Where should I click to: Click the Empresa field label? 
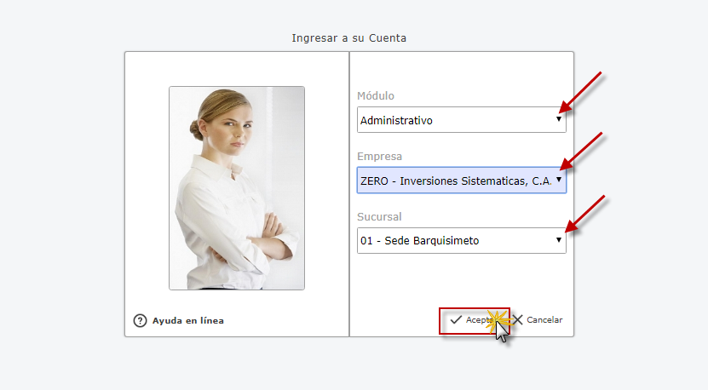coord(380,157)
